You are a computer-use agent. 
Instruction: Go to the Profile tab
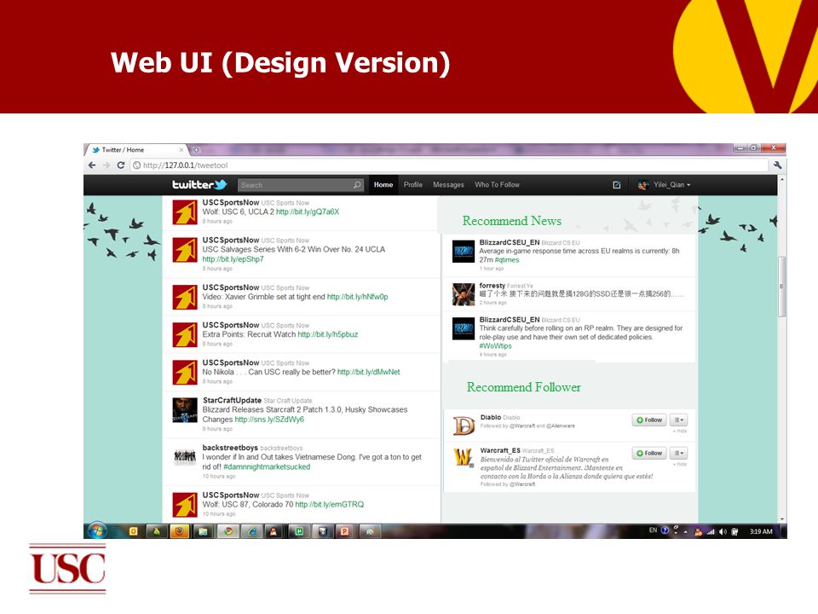413,185
